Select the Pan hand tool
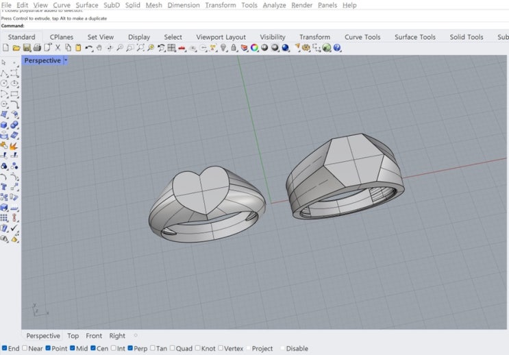The image size is (509, 355). [x=99, y=48]
